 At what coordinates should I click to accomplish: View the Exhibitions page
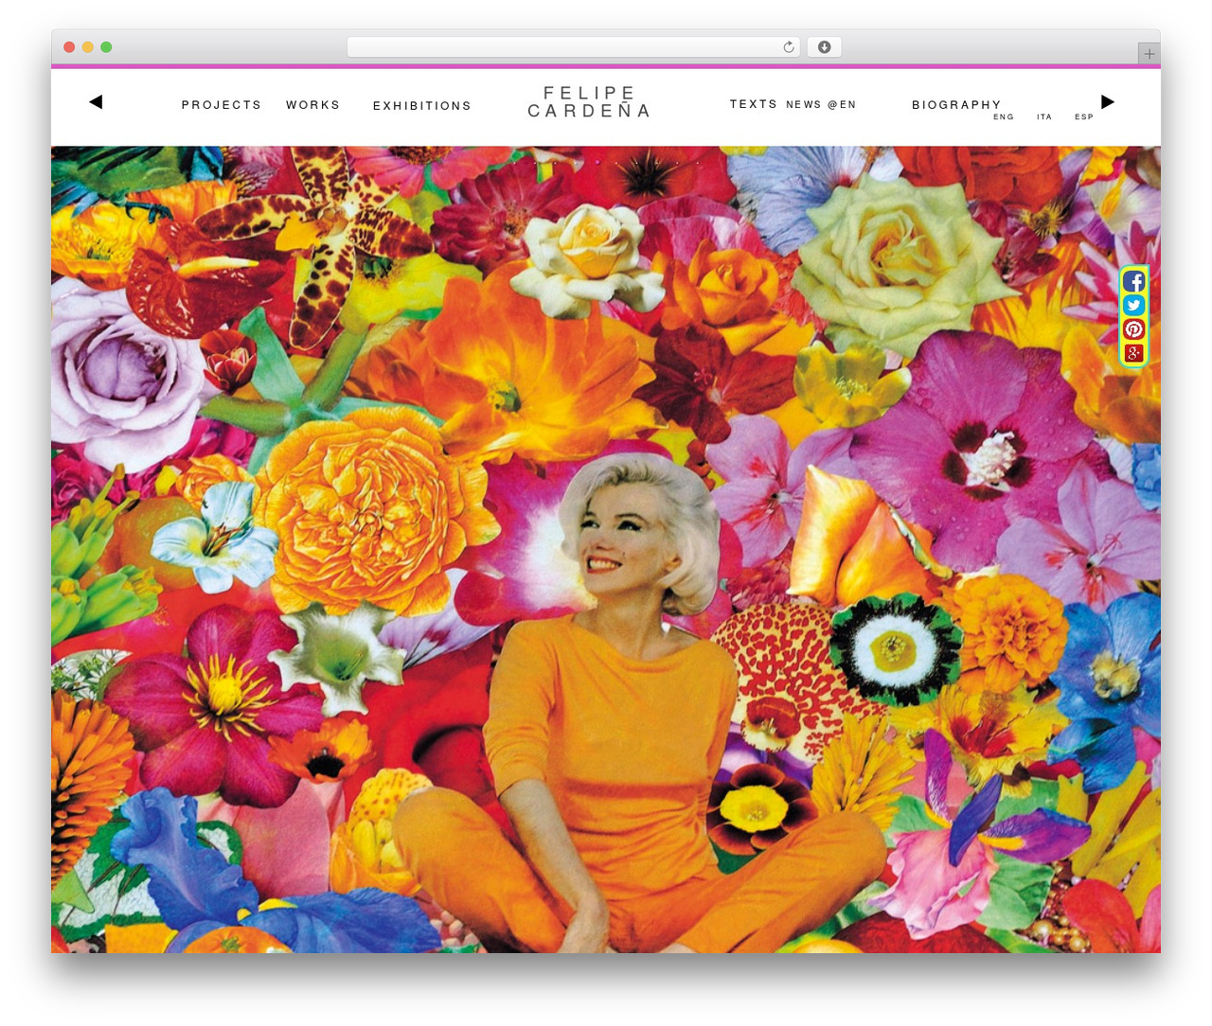[422, 106]
